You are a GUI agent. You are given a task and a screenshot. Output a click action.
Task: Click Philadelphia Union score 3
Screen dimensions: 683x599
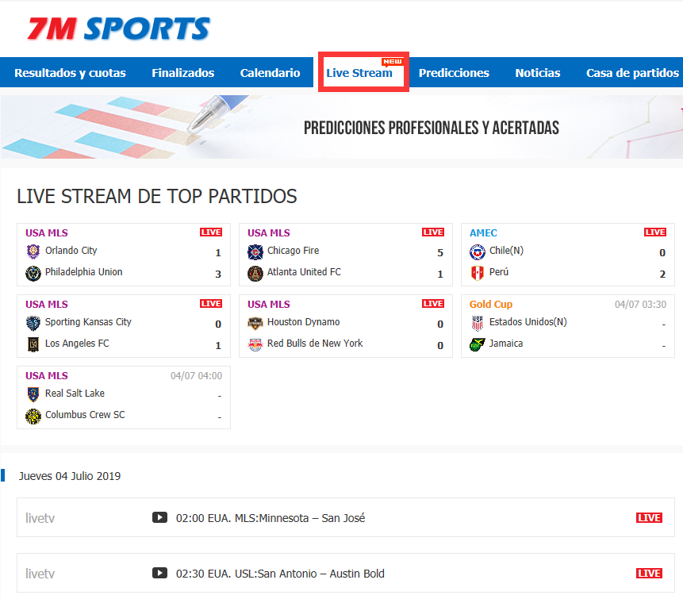(x=218, y=274)
